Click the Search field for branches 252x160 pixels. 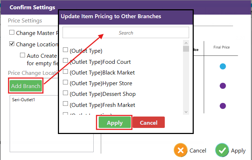pyautogui.click(x=125, y=33)
